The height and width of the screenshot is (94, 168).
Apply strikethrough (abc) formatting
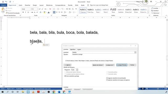click(x=32, y=12)
